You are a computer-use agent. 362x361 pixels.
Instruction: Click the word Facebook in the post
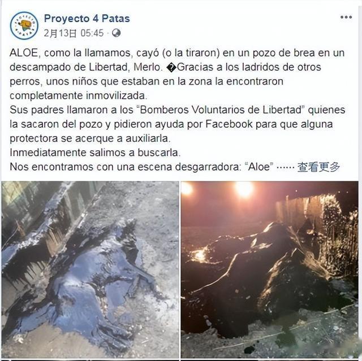(x=229, y=124)
